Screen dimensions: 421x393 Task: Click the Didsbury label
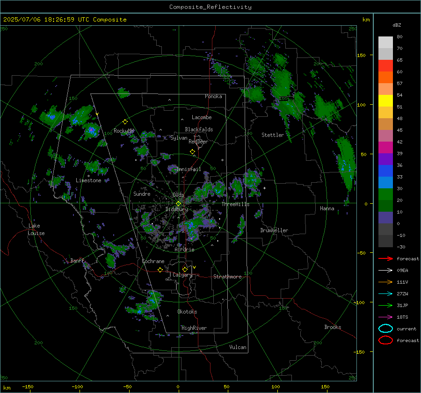(x=176, y=209)
